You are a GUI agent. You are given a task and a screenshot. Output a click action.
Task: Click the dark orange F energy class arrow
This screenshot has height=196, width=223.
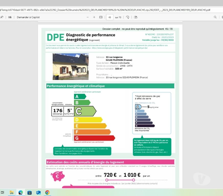pos(92,132)
